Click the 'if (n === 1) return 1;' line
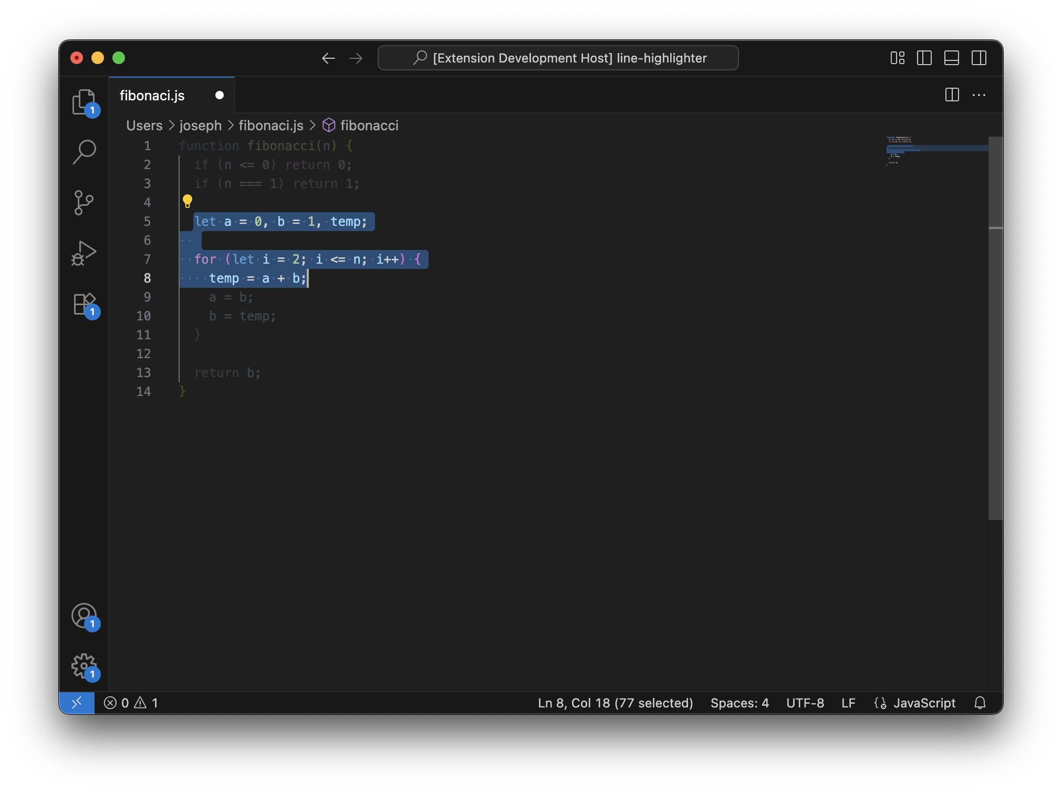This screenshot has height=792, width=1062. click(277, 184)
